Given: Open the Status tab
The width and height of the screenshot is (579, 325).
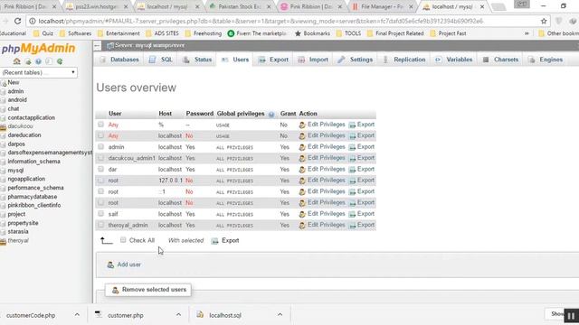Looking at the screenshot, I should tap(197, 60).
